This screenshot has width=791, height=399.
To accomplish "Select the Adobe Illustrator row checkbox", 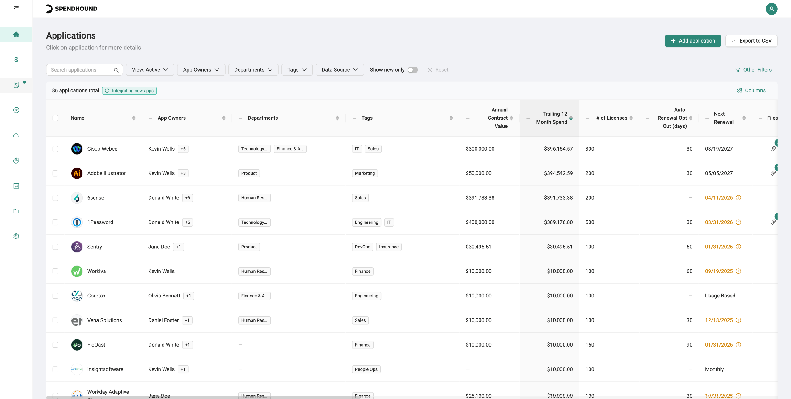I will click(55, 173).
